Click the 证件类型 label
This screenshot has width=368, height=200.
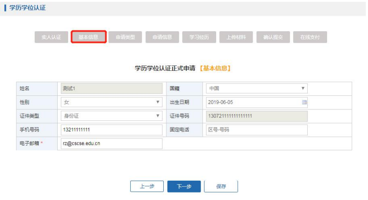click(x=29, y=116)
